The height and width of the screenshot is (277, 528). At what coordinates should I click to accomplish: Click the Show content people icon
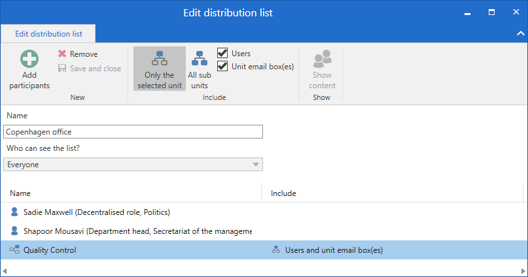(x=323, y=59)
